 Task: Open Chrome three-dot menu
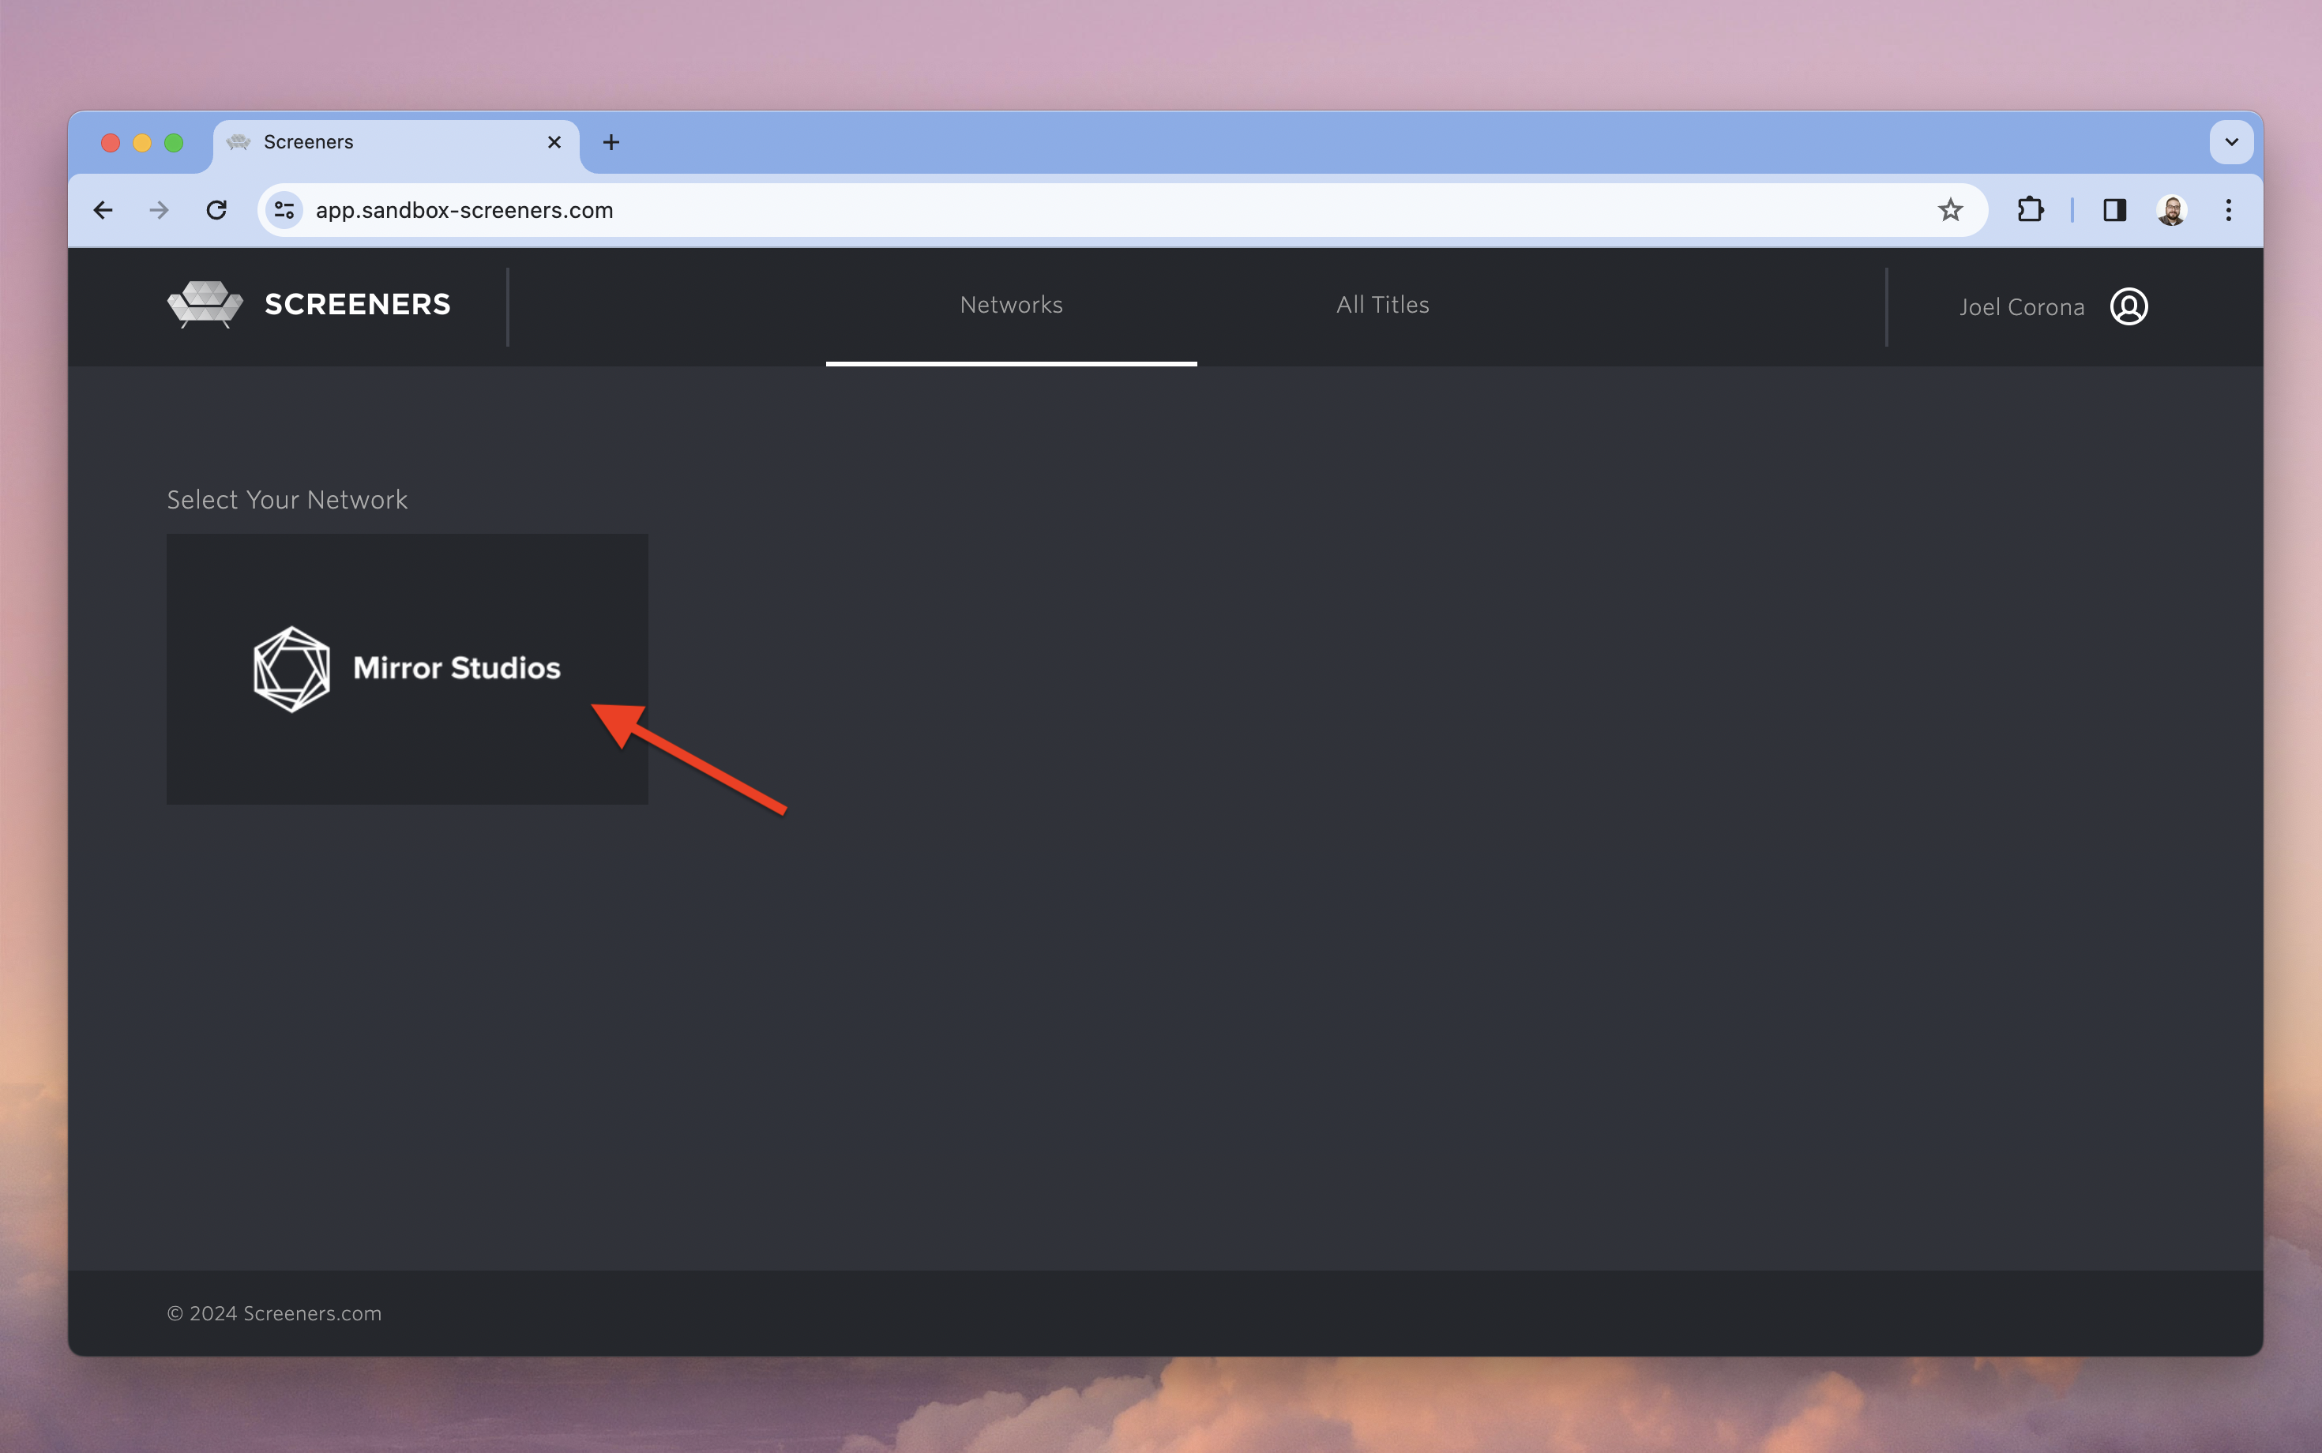coord(2228,211)
